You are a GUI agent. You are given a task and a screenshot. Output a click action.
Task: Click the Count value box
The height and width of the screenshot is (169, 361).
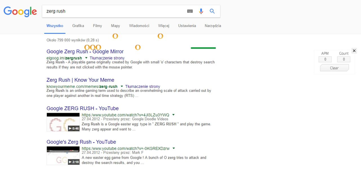tap(344, 59)
